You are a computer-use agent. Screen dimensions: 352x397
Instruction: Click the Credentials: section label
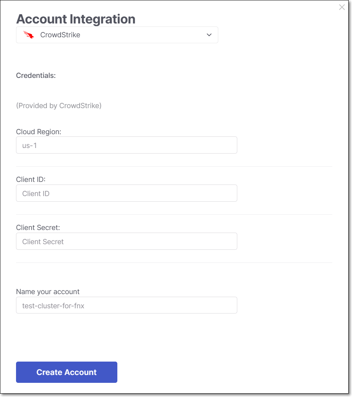click(x=36, y=75)
